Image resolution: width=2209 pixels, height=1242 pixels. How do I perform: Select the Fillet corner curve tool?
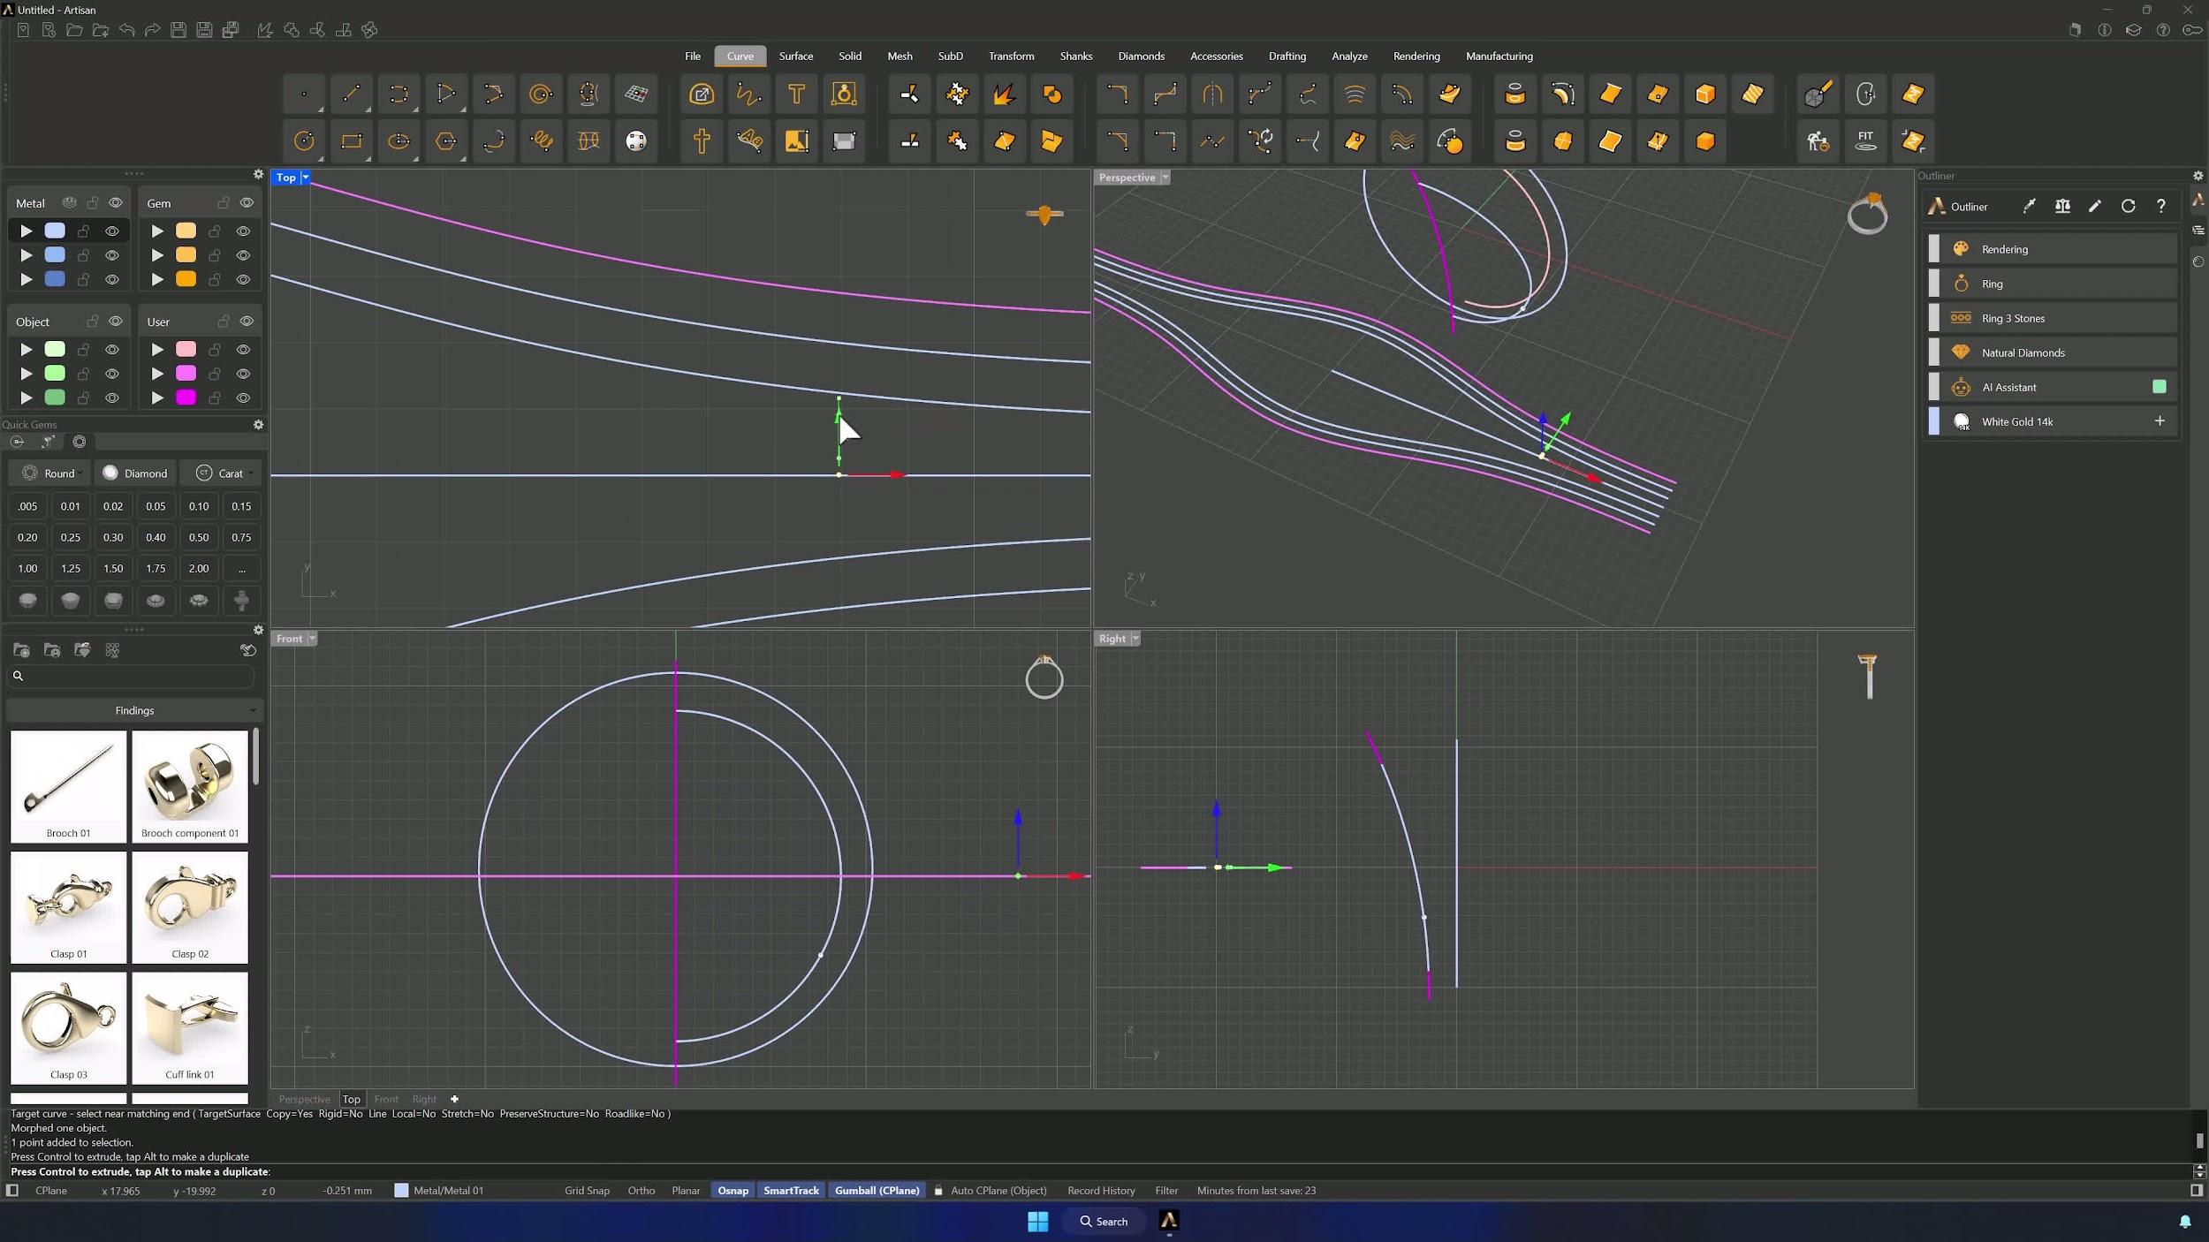point(1117,94)
